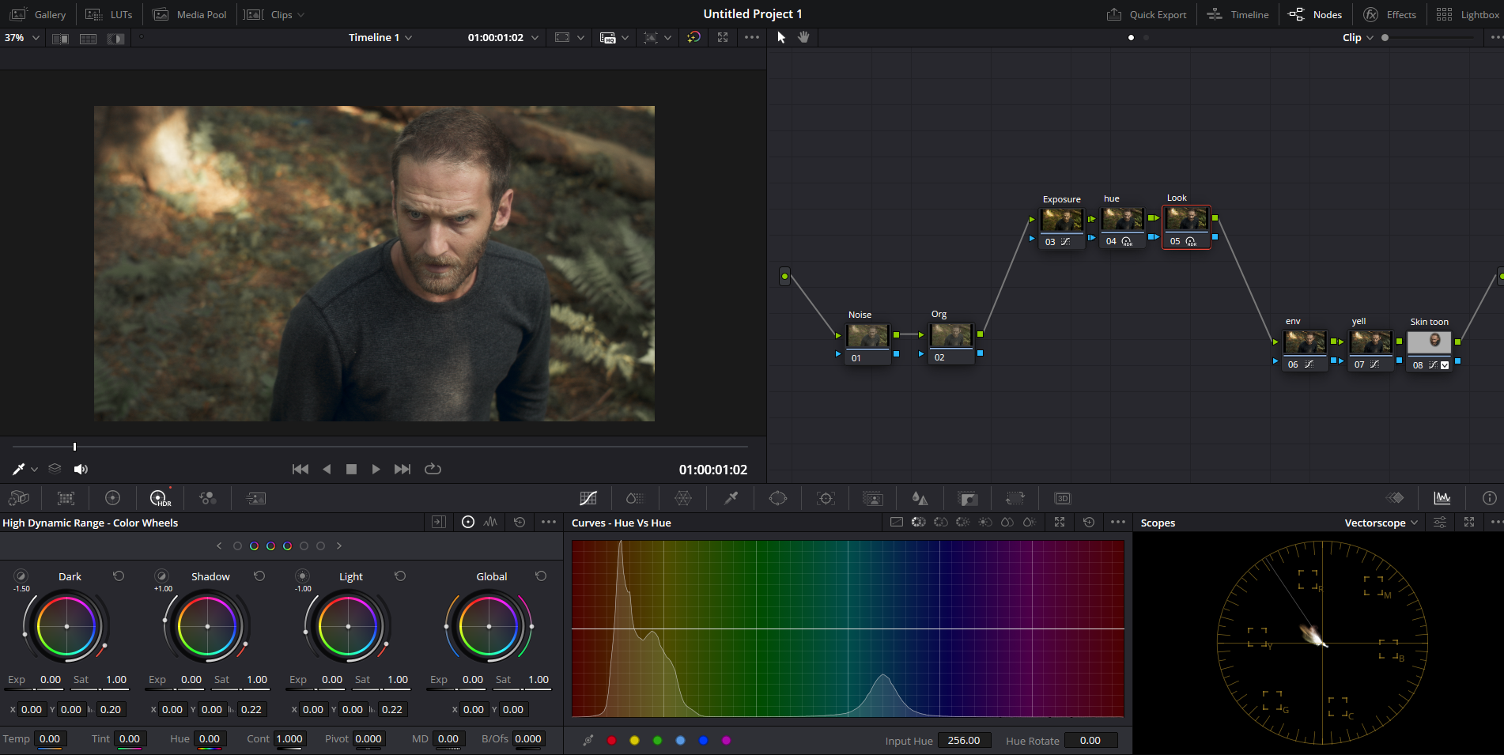
Task: Toggle the split screen viewer mode
Action: (x=88, y=38)
